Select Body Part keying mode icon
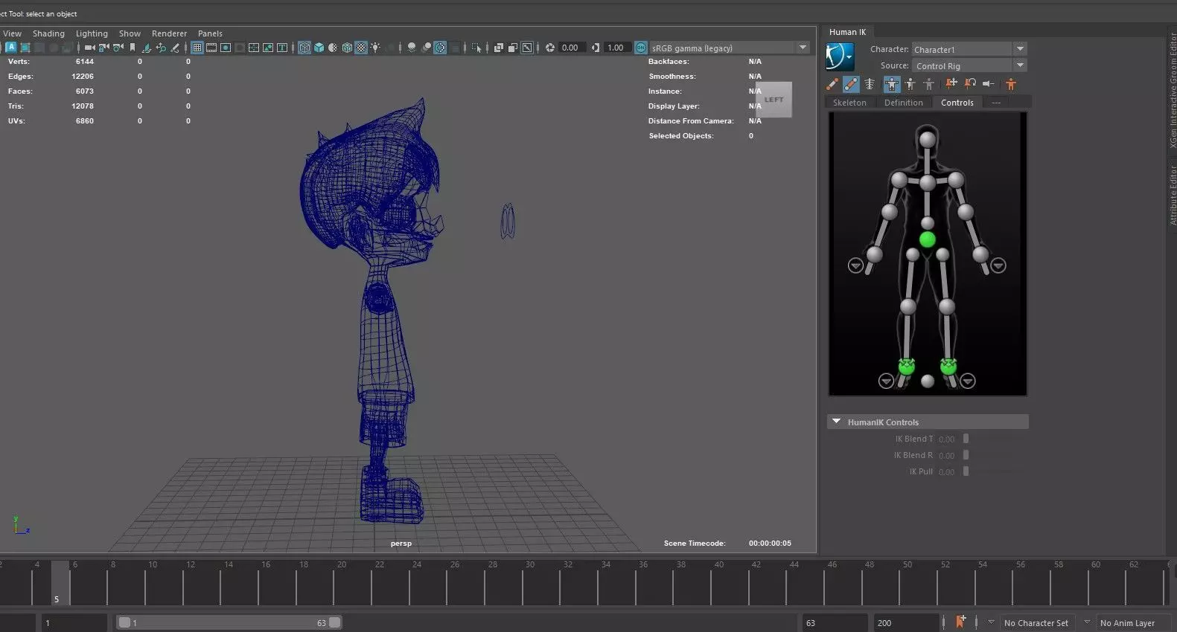 [x=910, y=84]
